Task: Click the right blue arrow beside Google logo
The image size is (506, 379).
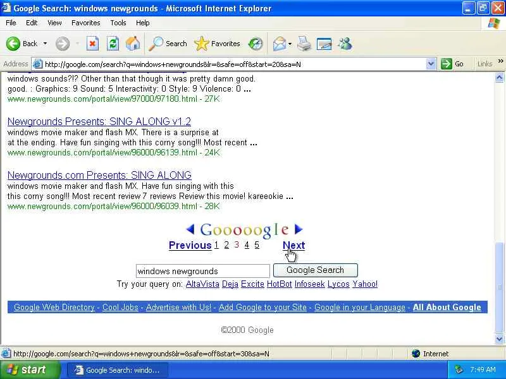Action: 299,229
